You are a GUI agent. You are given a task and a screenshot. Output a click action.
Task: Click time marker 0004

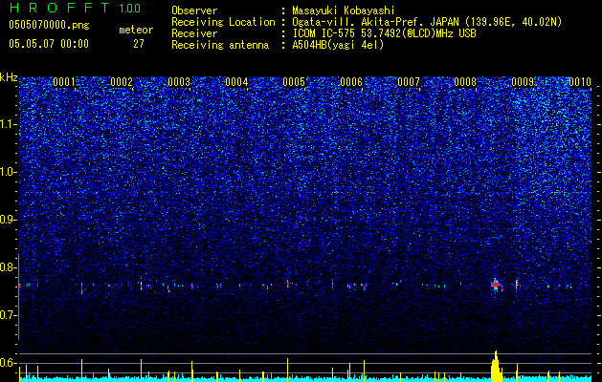point(236,82)
